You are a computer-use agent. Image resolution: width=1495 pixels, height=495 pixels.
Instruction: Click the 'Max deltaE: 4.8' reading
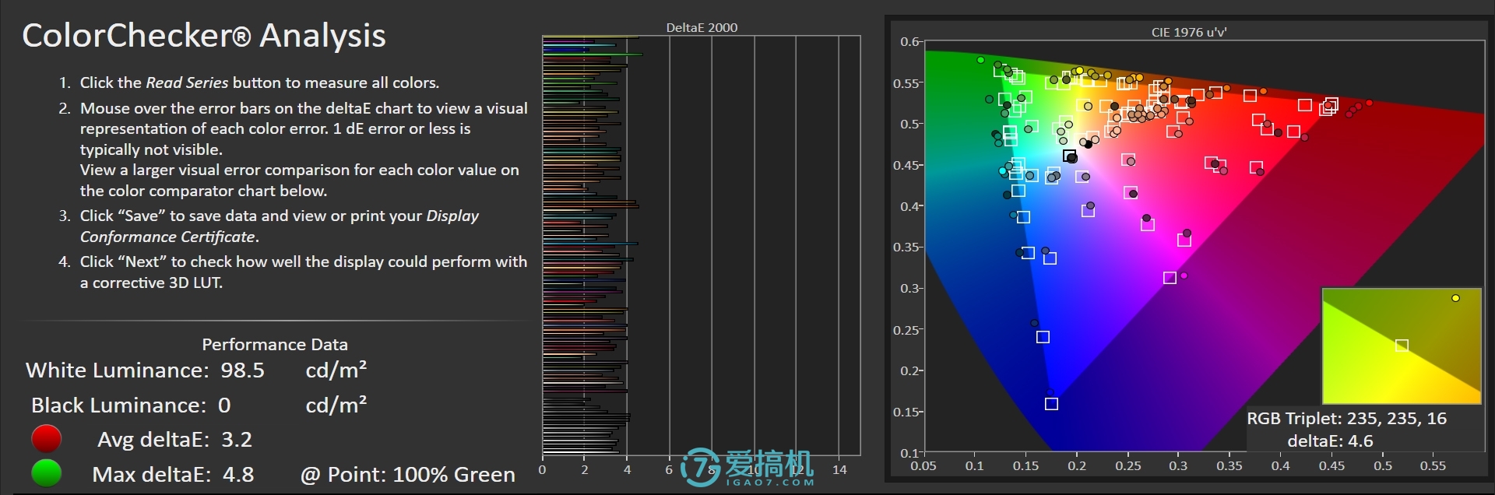click(173, 474)
